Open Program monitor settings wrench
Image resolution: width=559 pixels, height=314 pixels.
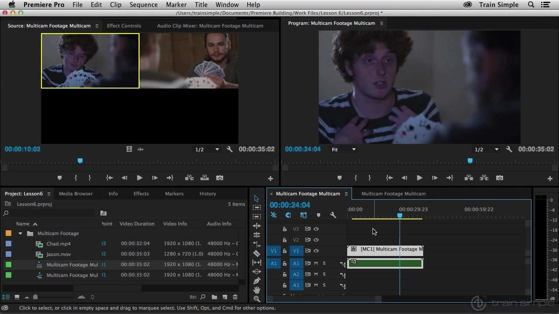point(509,149)
